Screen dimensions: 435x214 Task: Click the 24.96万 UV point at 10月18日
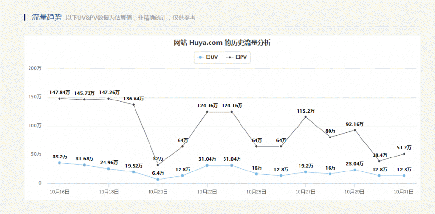point(109,169)
